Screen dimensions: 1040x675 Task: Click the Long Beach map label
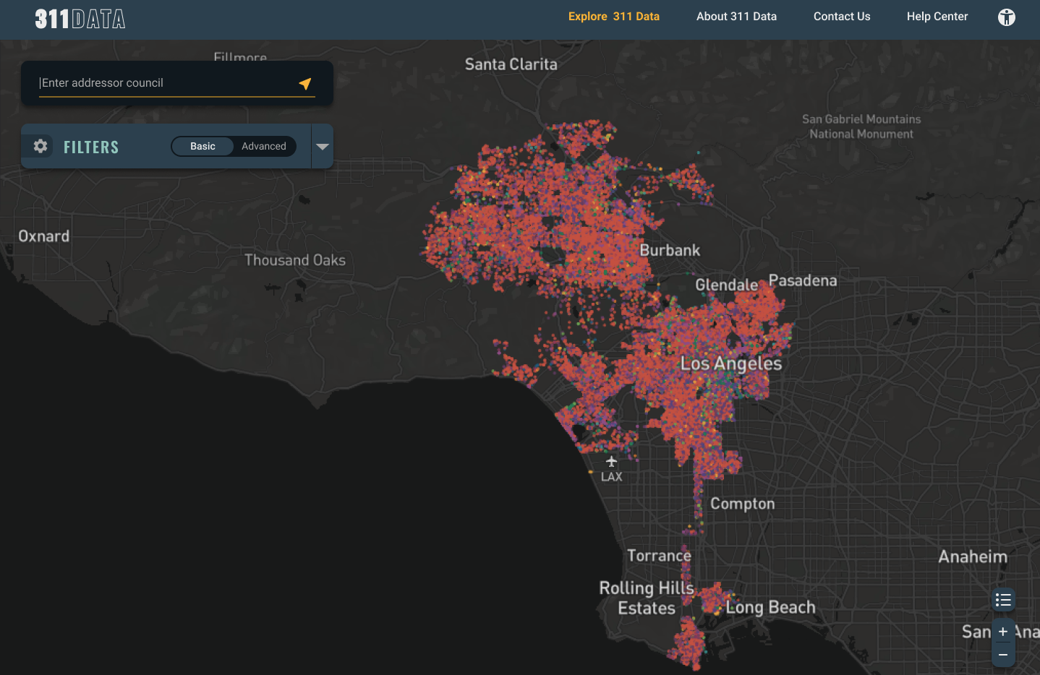[770, 608]
